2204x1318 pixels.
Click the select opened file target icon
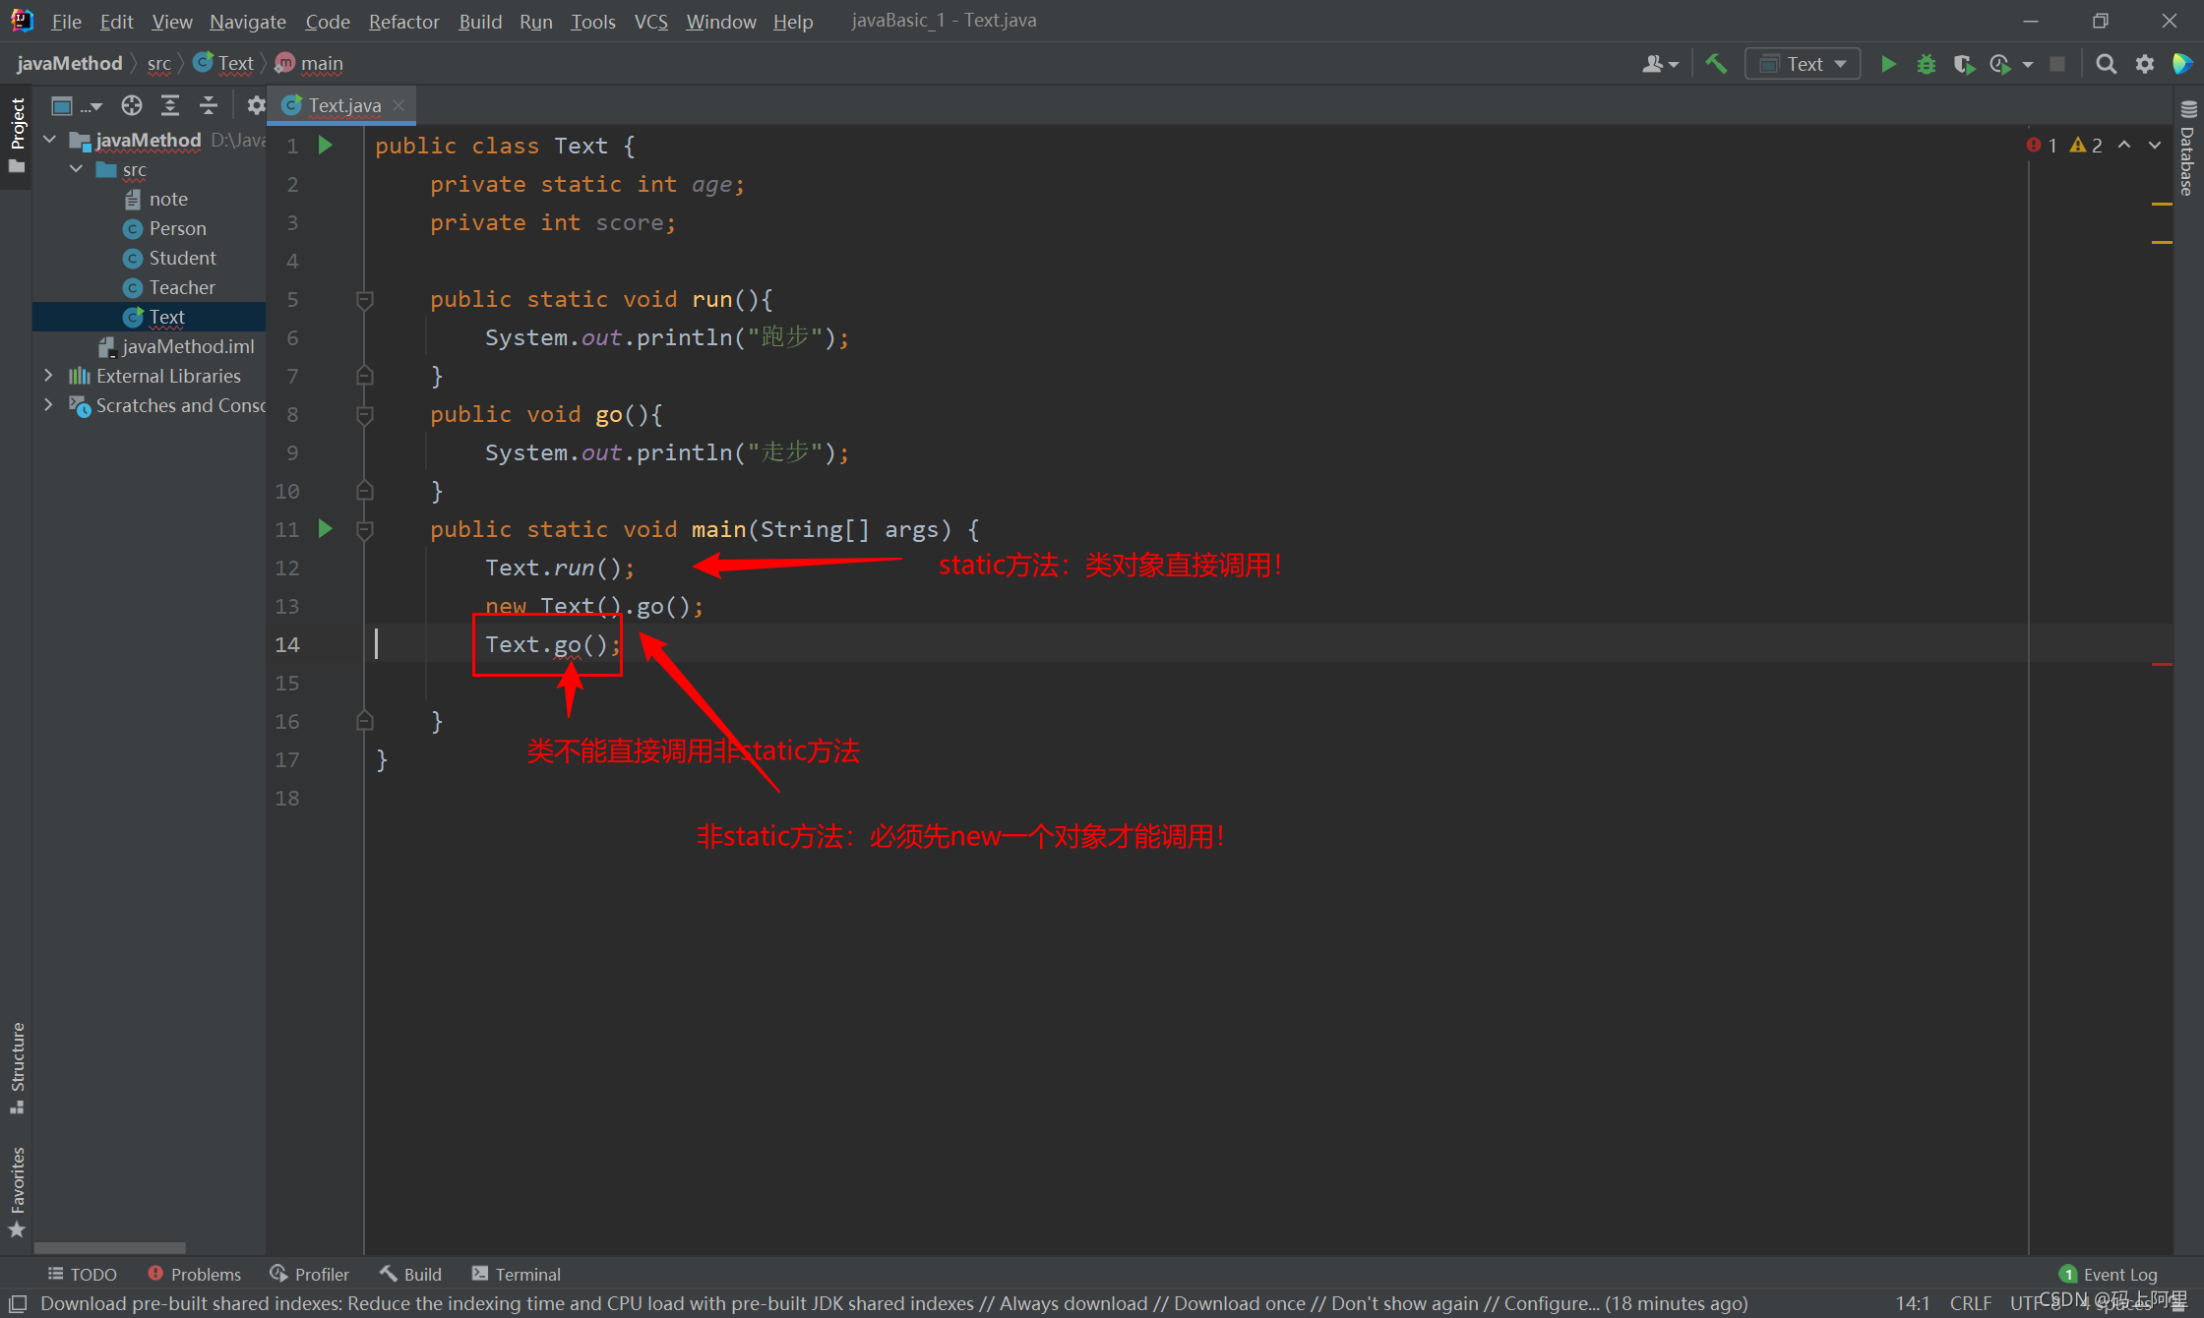coord(132,105)
